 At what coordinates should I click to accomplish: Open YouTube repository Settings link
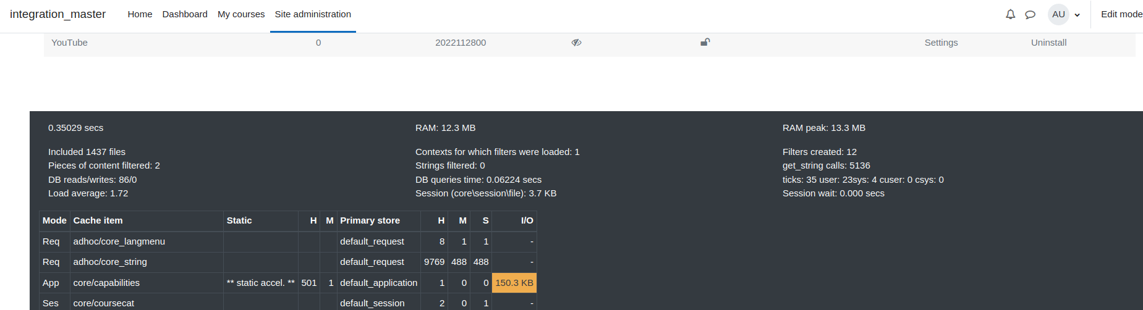pos(941,43)
